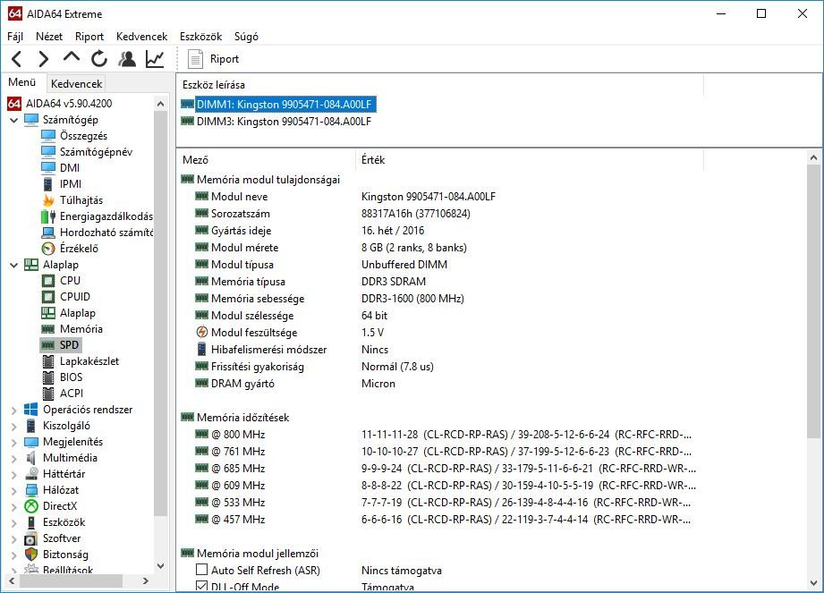Click the Érzékelő sensor gauge icon
The image size is (824, 593).
point(48,249)
